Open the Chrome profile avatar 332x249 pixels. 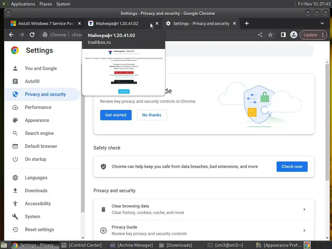[294, 35]
